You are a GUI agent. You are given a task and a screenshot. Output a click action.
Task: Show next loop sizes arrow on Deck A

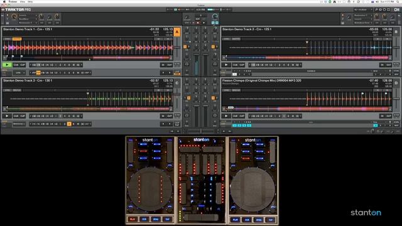[82, 65]
